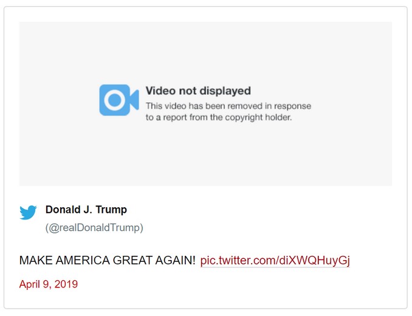Click the "This video has been removed" line
The height and width of the screenshot is (316, 412).
[228, 106]
